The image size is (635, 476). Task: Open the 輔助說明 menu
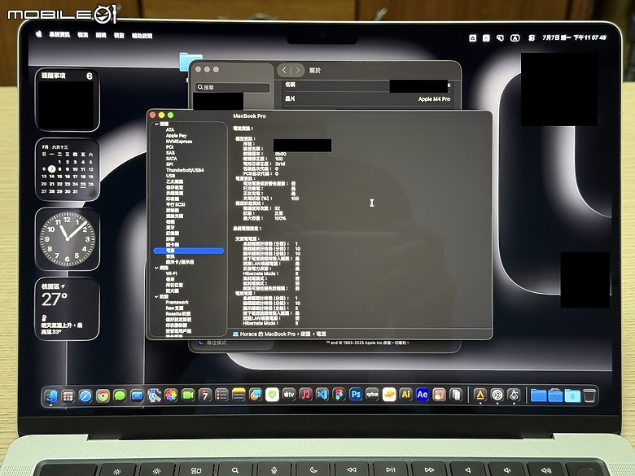click(142, 36)
